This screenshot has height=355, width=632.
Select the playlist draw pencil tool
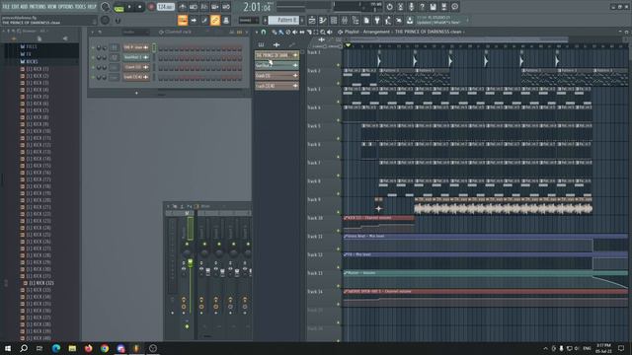tap(275, 32)
